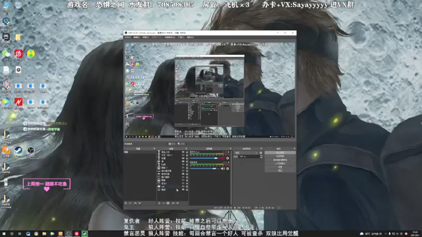The height and width of the screenshot is (237, 422).
Task: Select the This PC desktop icon
Action: tap(6, 5)
